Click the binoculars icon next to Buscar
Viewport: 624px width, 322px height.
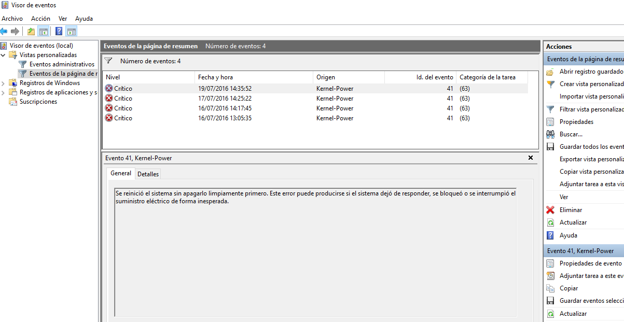pos(550,134)
